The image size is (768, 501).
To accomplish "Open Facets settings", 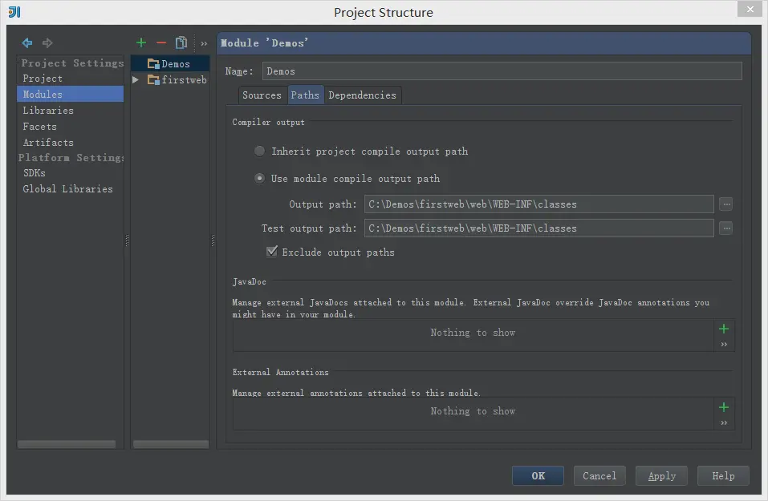I will pyautogui.click(x=39, y=126).
